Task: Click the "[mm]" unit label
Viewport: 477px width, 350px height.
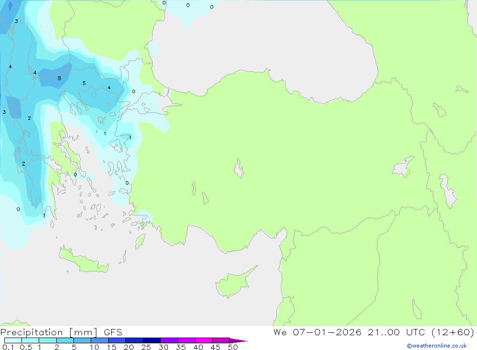Action: click(x=83, y=332)
